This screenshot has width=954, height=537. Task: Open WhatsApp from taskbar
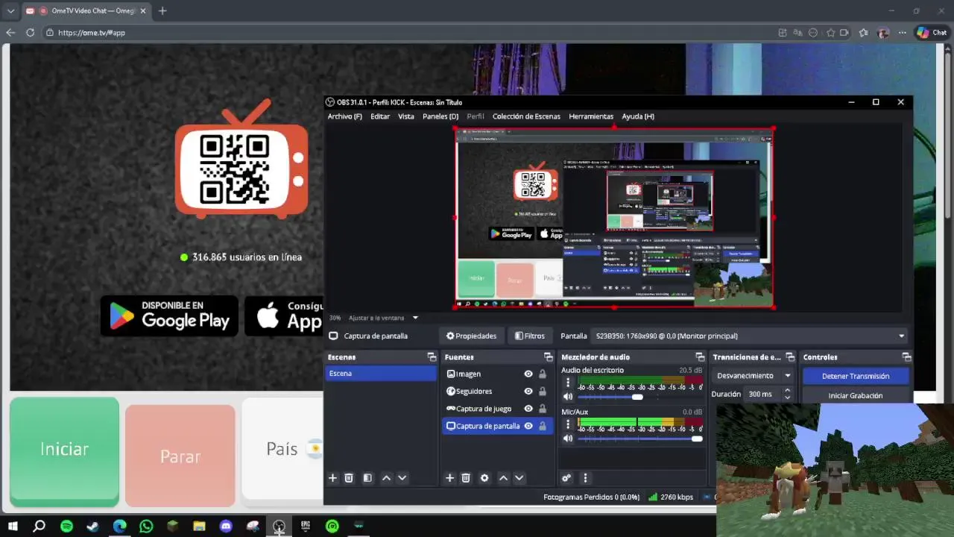click(146, 526)
